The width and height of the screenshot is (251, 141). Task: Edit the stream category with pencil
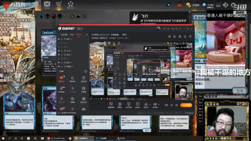point(106,38)
